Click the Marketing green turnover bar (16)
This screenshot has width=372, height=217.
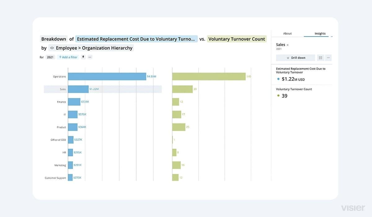(176, 165)
